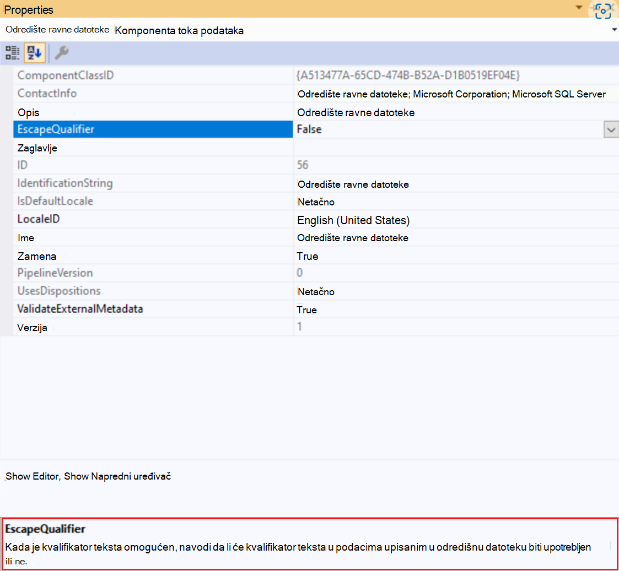Screen dimensions: 619x571
Task: Open Property Pages wrench icon
Action: 62,53
